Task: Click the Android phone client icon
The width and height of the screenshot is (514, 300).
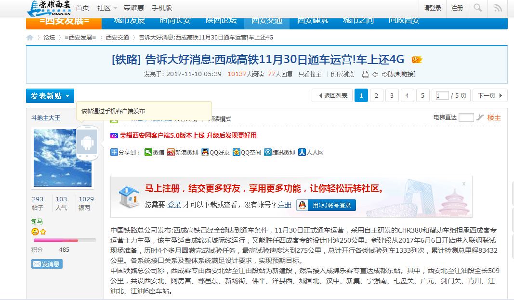Action: point(87,143)
